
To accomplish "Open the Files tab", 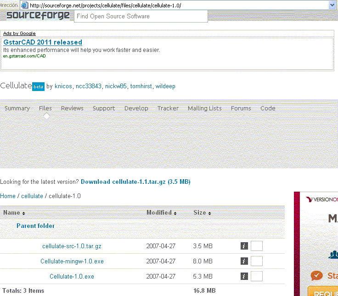I will (45, 108).
